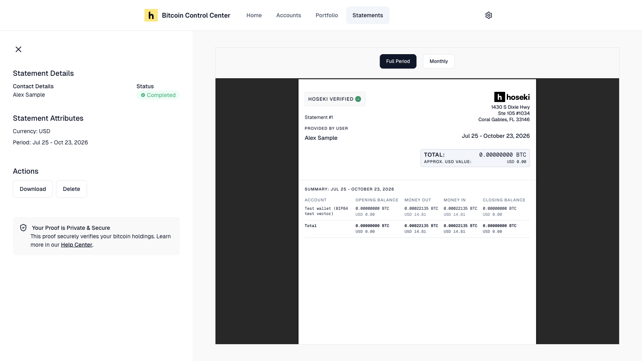The image size is (642, 361).
Task: Click the OPENING BALANCE column header
Action: pos(377,200)
